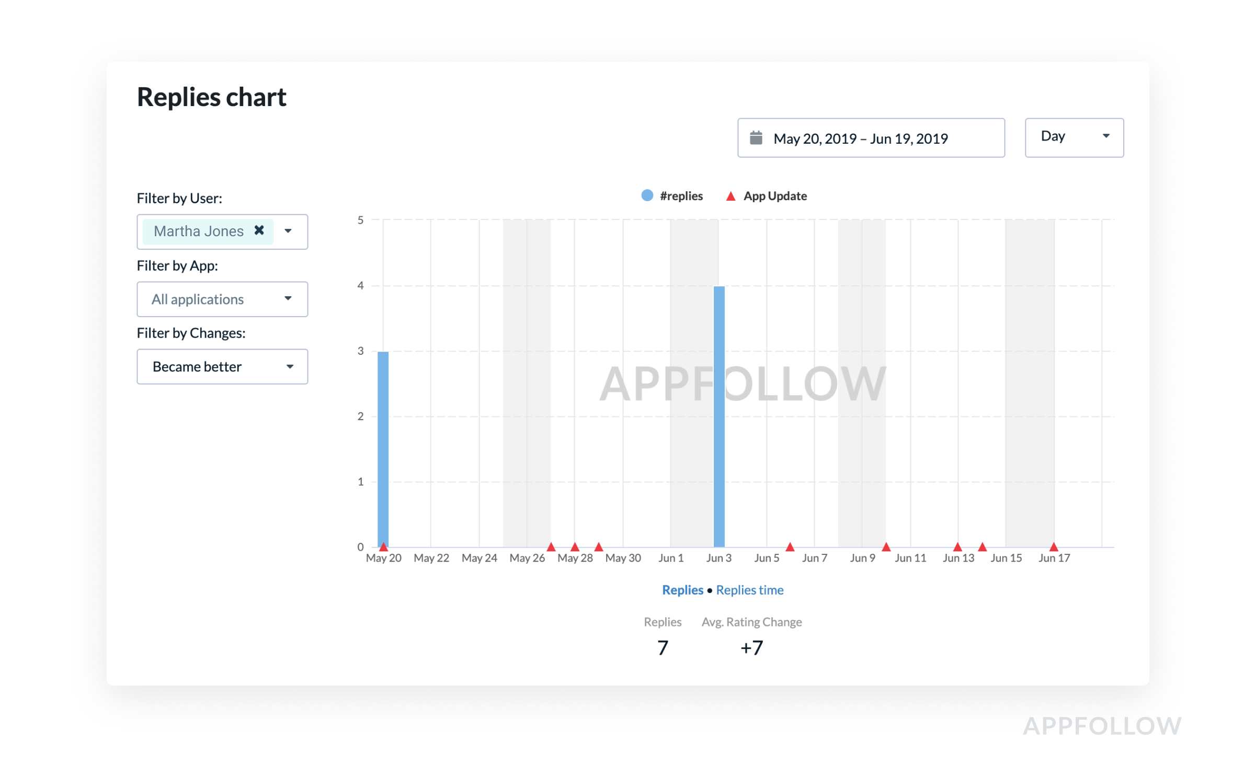The image size is (1255, 766).
Task: Switch to the Replies time view
Action: (749, 590)
